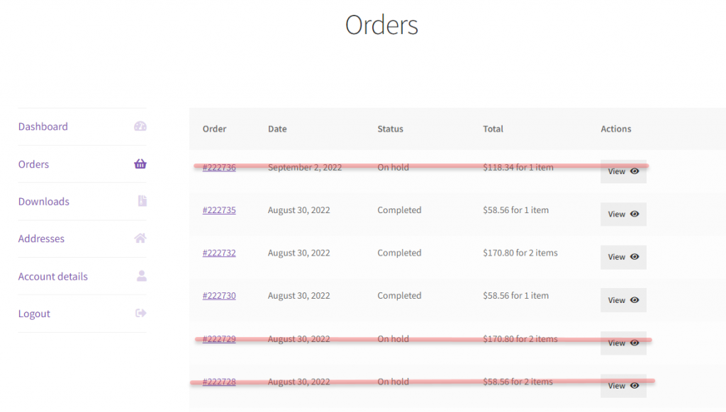Click the Downloads file icon
This screenshot has height=412, width=726.
click(x=142, y=200)
